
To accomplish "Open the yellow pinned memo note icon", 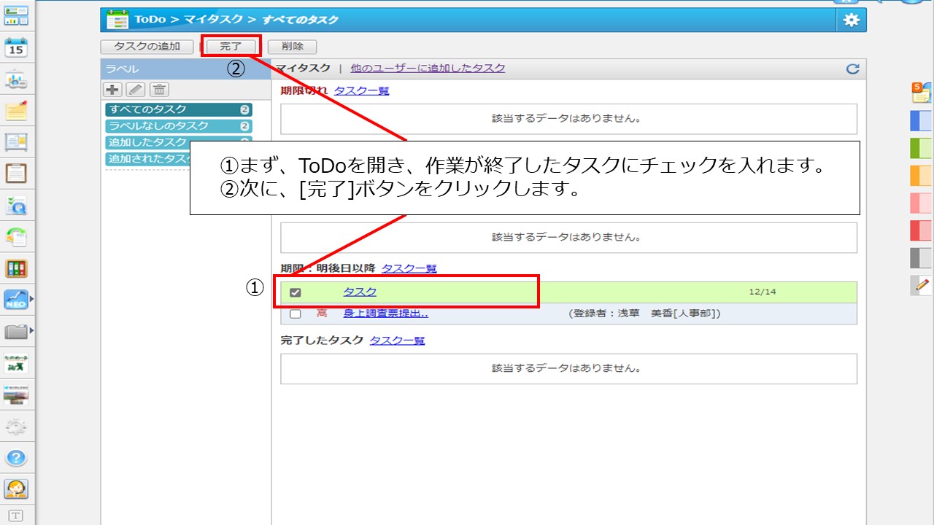I will 16,111.
